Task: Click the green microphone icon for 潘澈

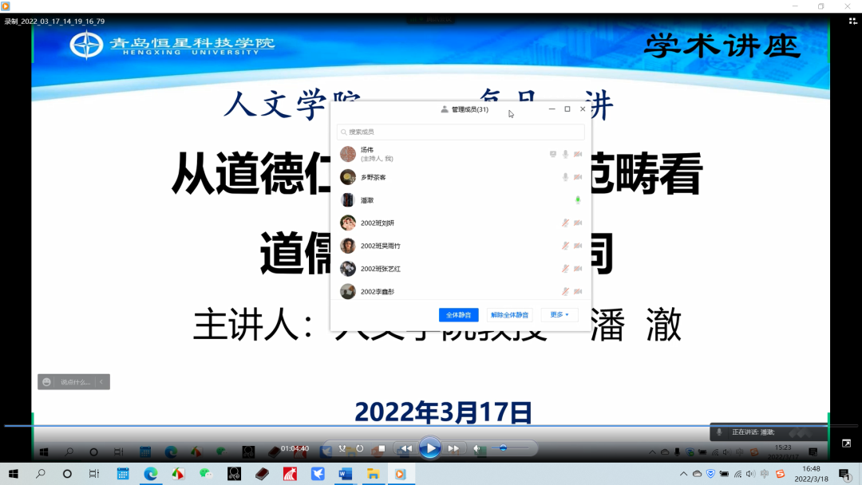Action: [x=578, y=200]
